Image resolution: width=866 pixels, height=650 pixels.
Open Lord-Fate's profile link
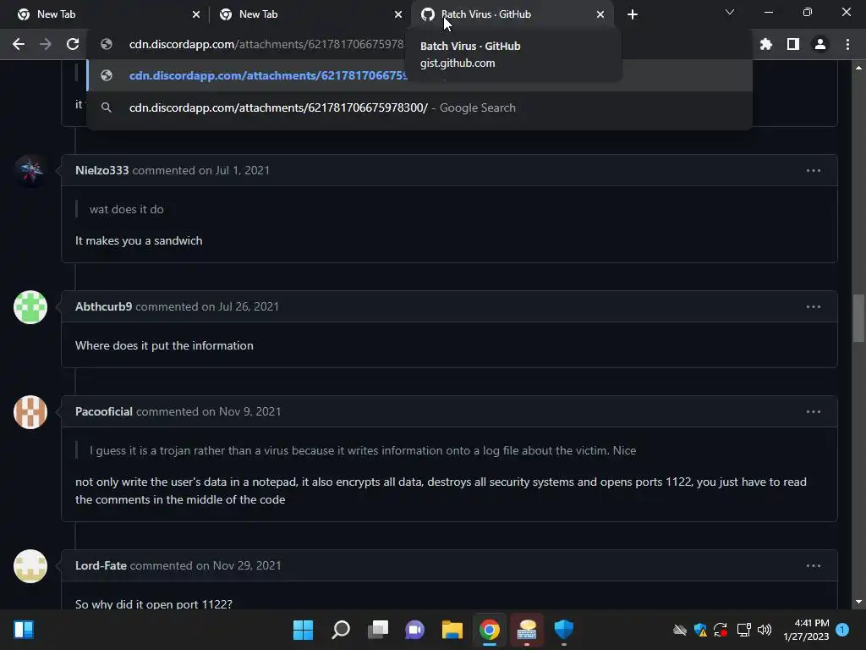101,566
